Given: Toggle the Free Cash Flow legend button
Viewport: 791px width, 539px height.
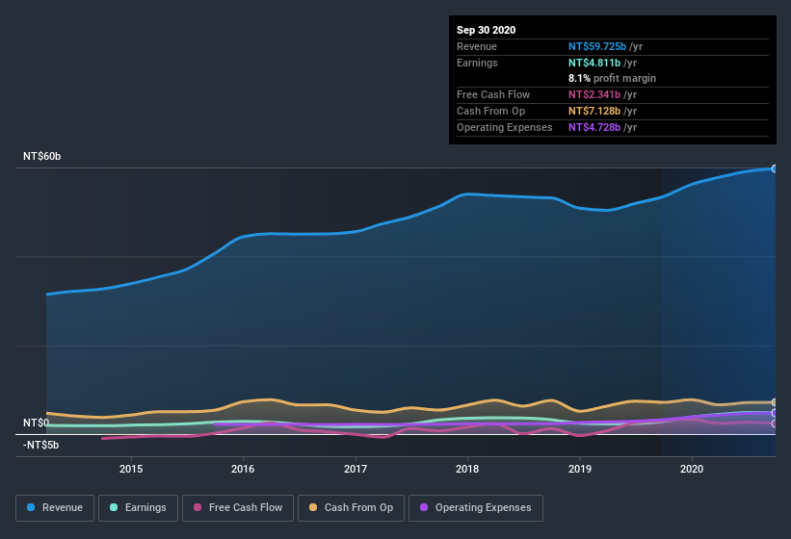Looking at the screenshot, I should [238, 508].
